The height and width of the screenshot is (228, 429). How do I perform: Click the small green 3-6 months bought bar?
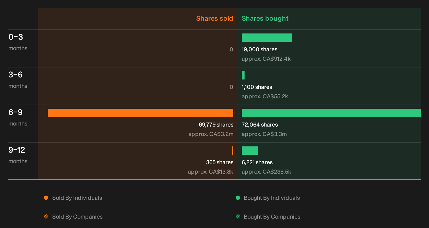point(243,75)
